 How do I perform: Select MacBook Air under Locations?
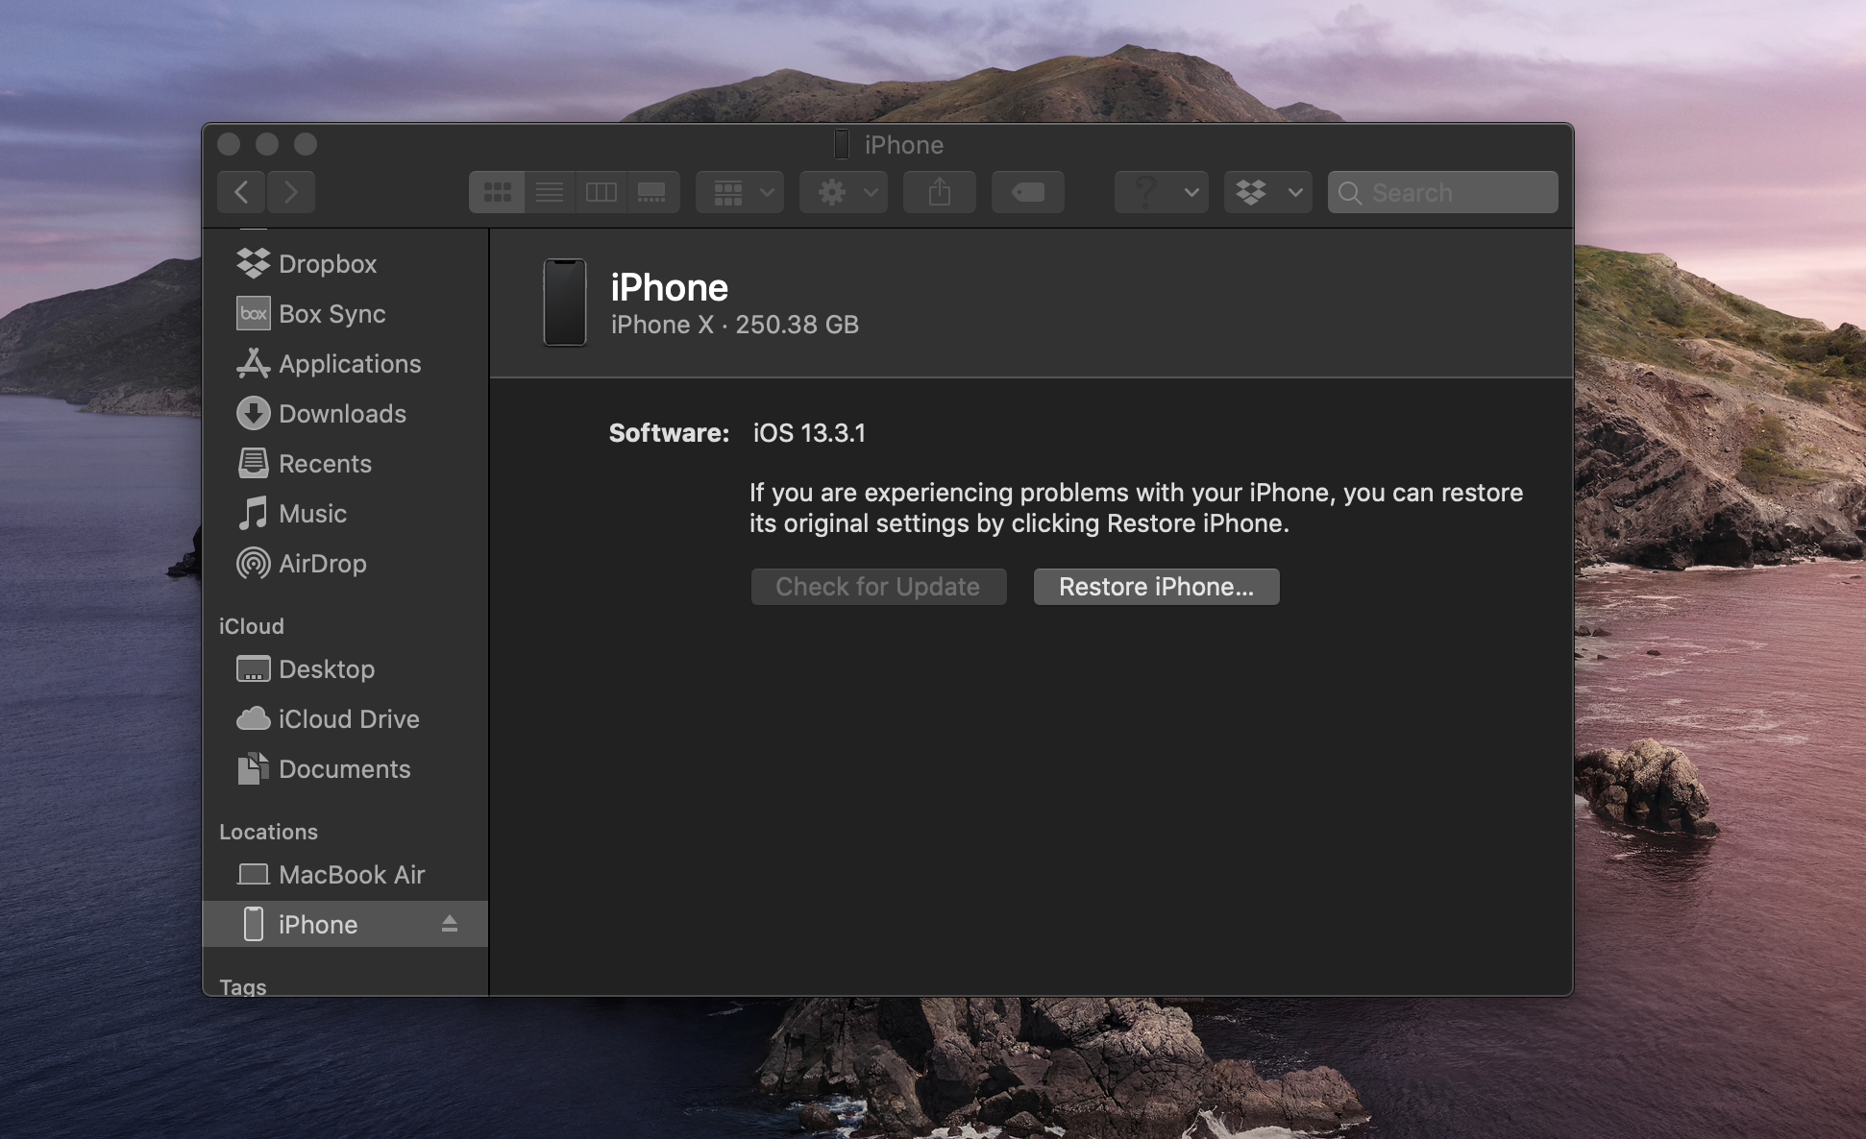point(351,875)
